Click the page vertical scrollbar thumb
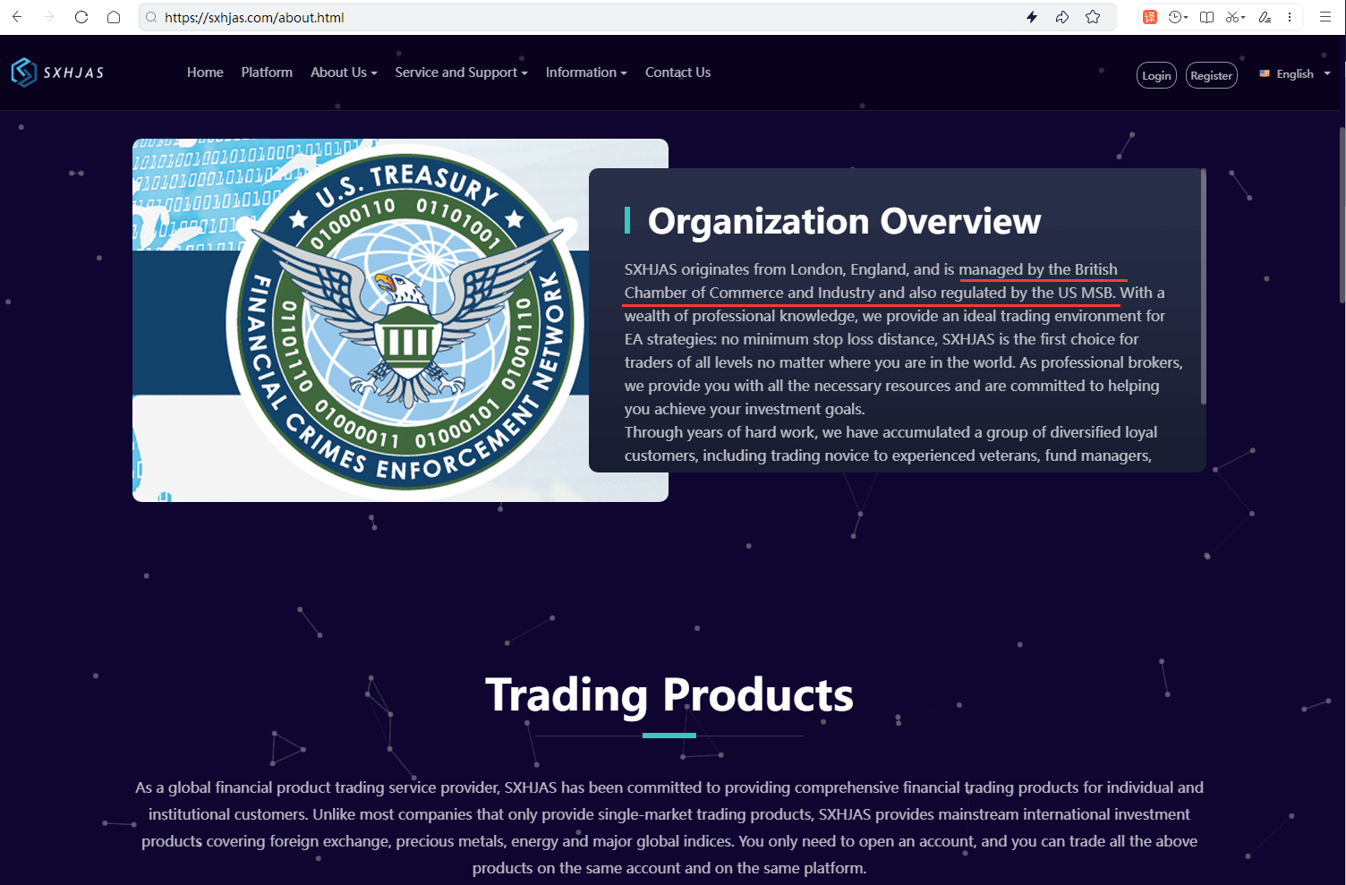This screenshot has width=1346, height=885. click(1342, 215)
